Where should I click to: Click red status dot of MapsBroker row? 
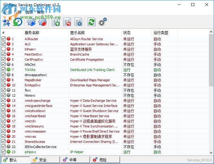pos(8,80)
